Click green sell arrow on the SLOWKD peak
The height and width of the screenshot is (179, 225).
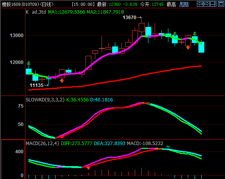click(x=149, y=103)
